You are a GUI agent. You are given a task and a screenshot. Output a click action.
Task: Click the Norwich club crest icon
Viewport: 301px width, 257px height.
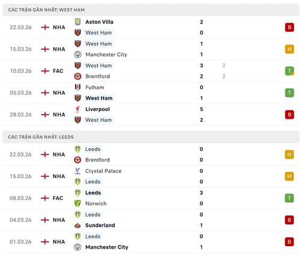tap(78, 203)
